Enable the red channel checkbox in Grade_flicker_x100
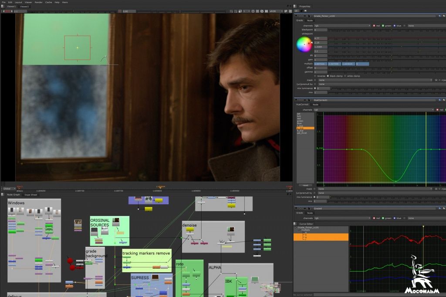This screenshot has width=446, height=297. coord(374,26)
